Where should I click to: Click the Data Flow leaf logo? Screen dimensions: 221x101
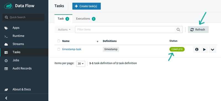tap(9, 6)
